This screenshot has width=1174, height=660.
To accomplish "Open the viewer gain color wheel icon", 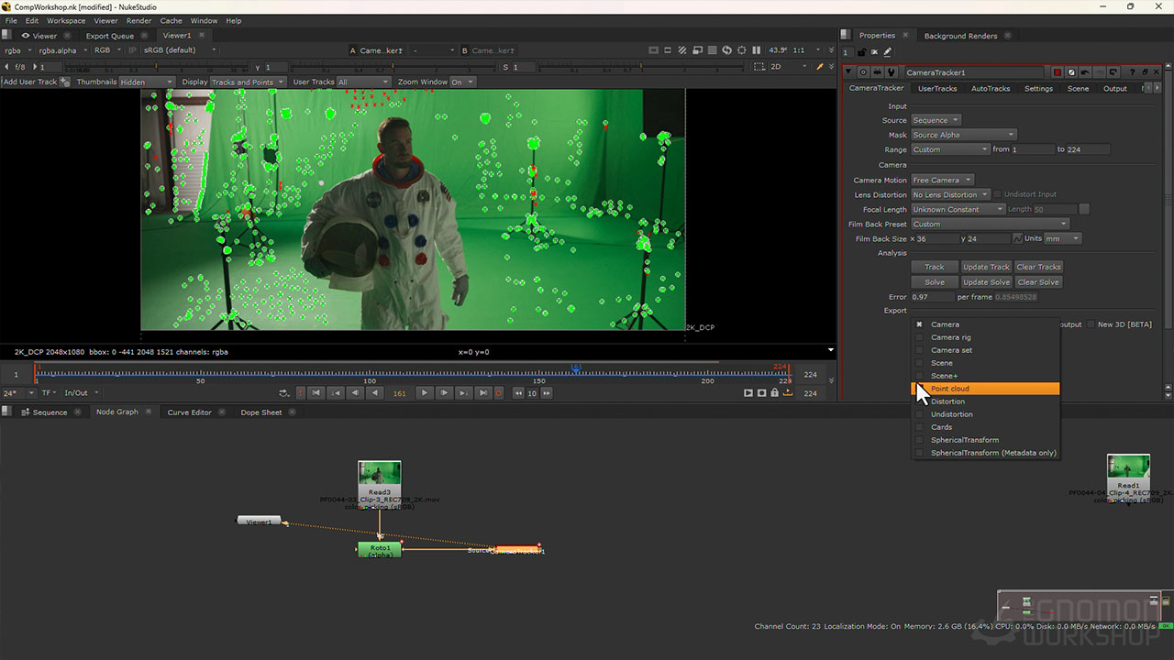I will pyautogui.click(x=742, y=50).
